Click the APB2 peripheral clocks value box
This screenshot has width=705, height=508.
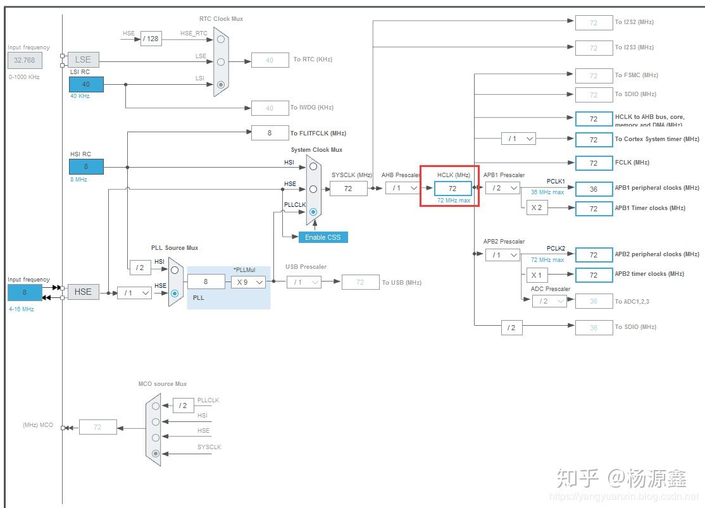click(594, 255)
